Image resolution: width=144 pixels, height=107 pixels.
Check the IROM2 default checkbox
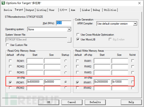point(10,88)
